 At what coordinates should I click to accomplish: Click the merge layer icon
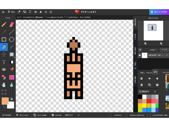157,85
